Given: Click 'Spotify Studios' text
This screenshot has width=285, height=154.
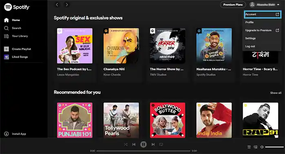Looking at the screenshot, I should pyautogui.click(x=206, y=75).
